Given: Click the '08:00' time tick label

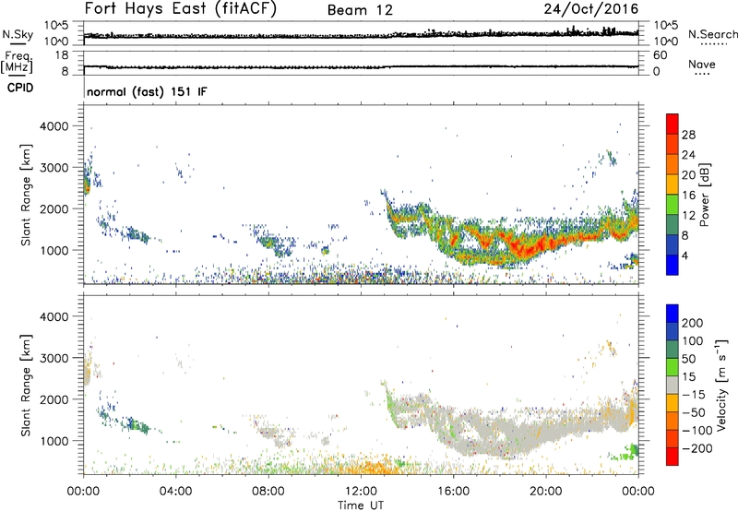Looking at the screenshot, I should pos(268,492).
